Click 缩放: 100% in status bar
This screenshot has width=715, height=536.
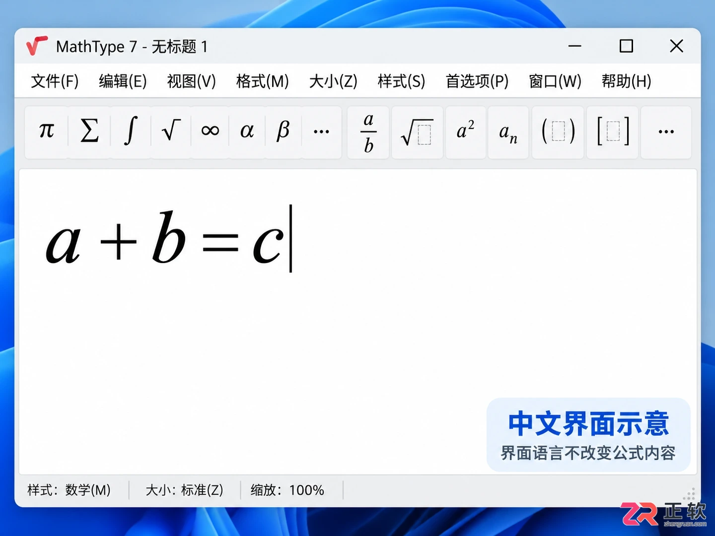click(x=287, y=490)
